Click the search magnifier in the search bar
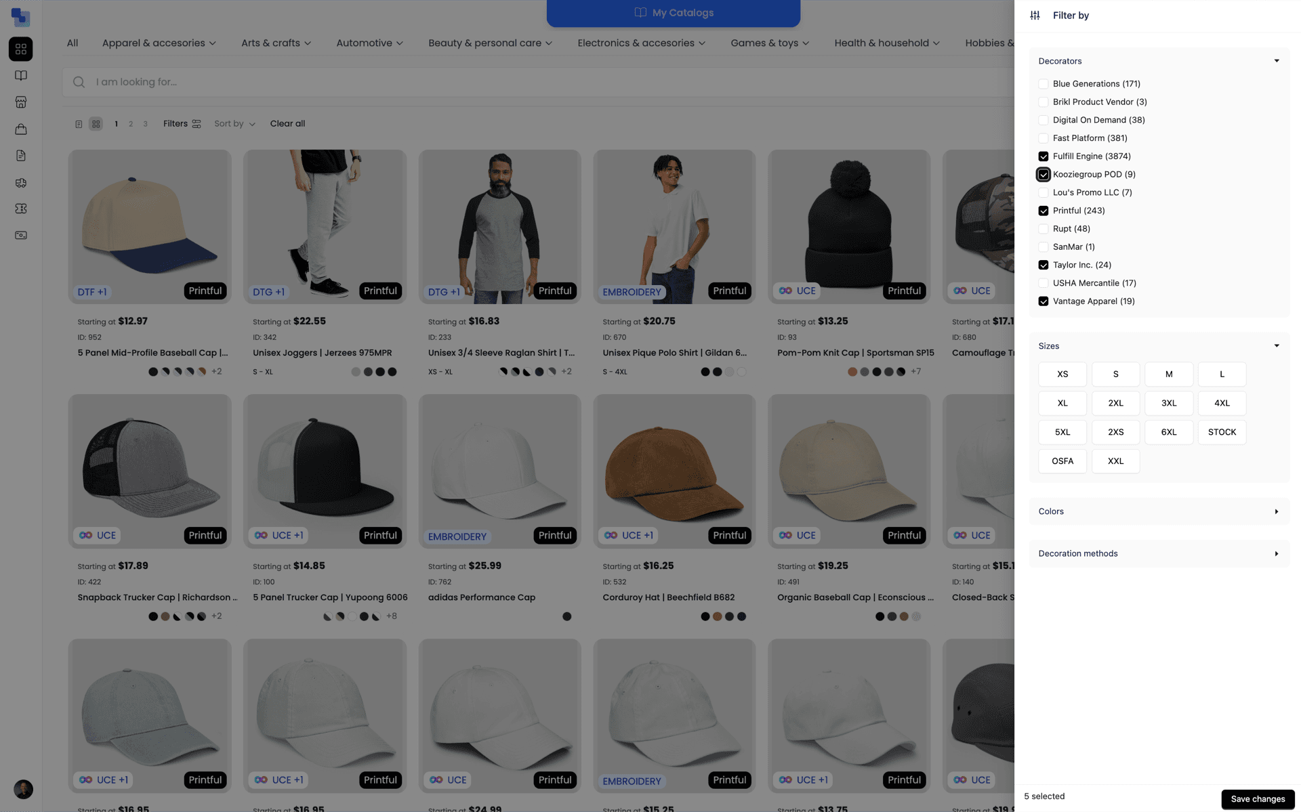This screenshot has width=1301, height=812. click(x=79, y=81)
